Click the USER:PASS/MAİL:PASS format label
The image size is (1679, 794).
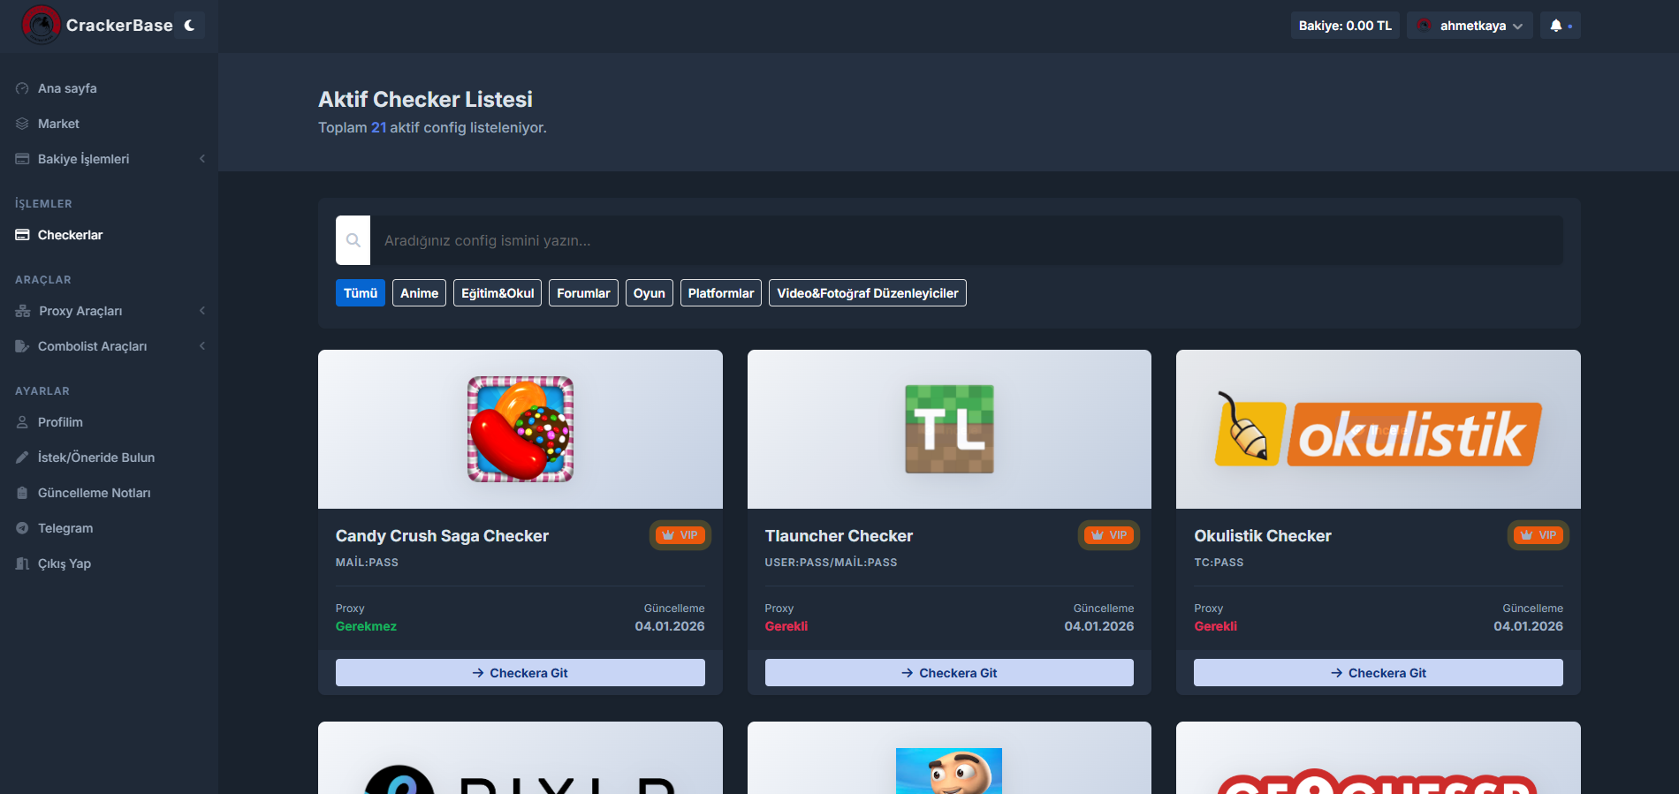pos(831,563)
